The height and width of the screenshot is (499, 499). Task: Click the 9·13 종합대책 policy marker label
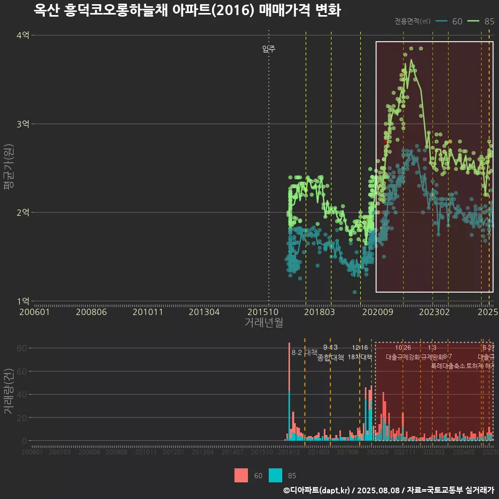[x=331, y=352]
